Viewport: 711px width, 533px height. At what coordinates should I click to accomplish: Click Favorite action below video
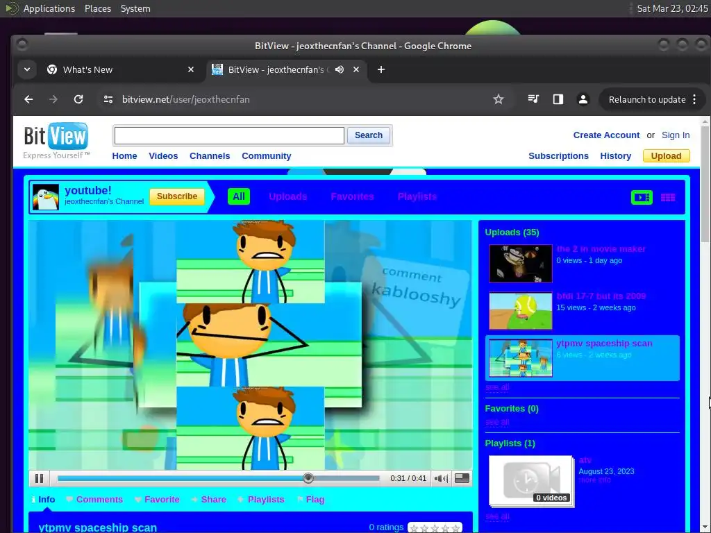tap(157, 500)
